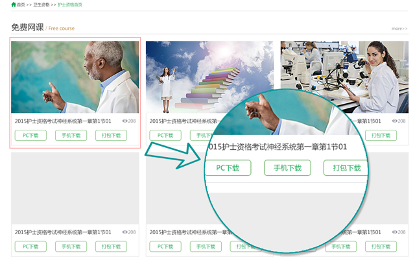The height and width of the screenshot is (266, 415).
Task: Click 打包下载 in the bottom-right card
Action: pos(381,247)
